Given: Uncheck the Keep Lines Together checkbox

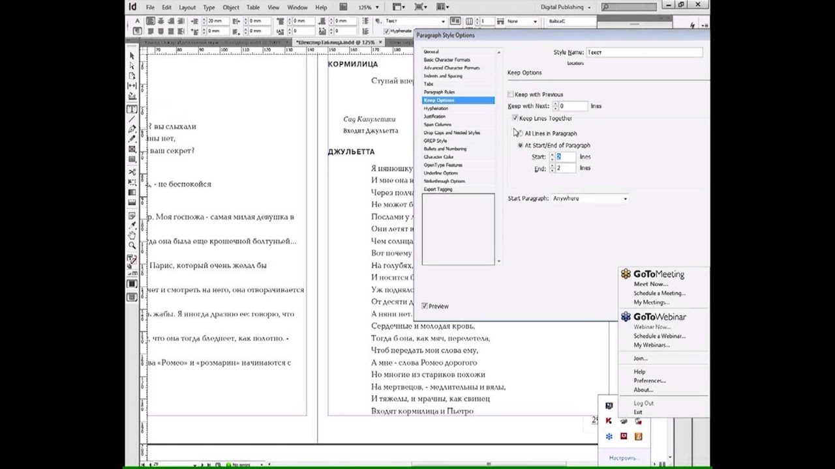Looking at the screenshot, I should [x=515, y=118].
